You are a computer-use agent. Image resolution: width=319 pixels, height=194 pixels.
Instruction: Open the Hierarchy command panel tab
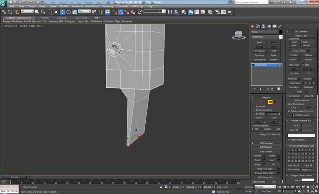point(264,26)
